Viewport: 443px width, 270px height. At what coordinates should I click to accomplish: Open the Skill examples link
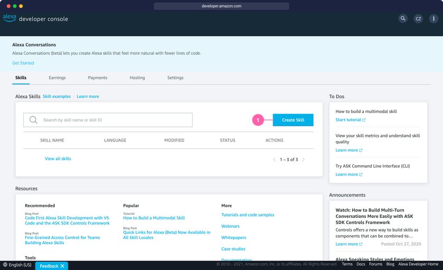coord(56,96)
